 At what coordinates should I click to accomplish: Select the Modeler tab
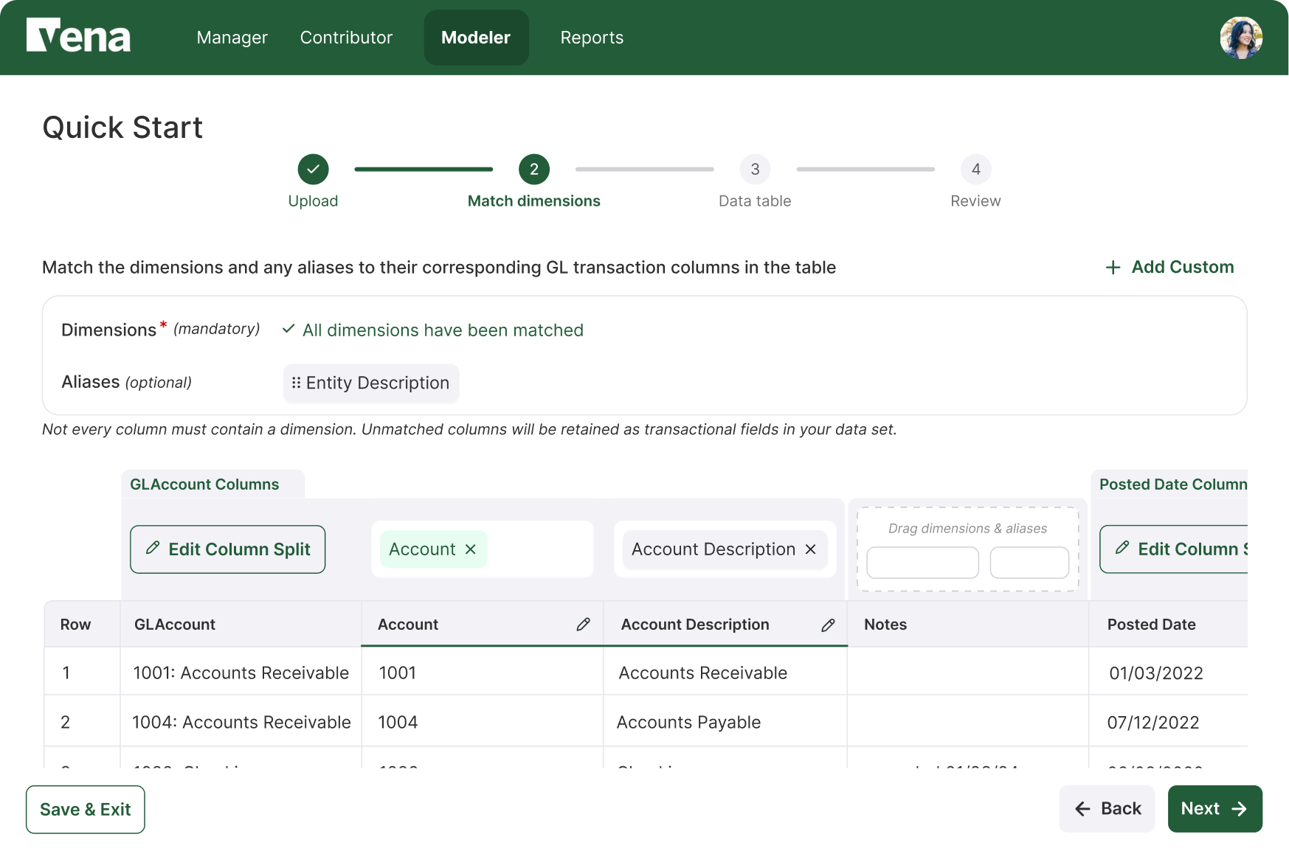pyautogui.click(x=476, y=38)
